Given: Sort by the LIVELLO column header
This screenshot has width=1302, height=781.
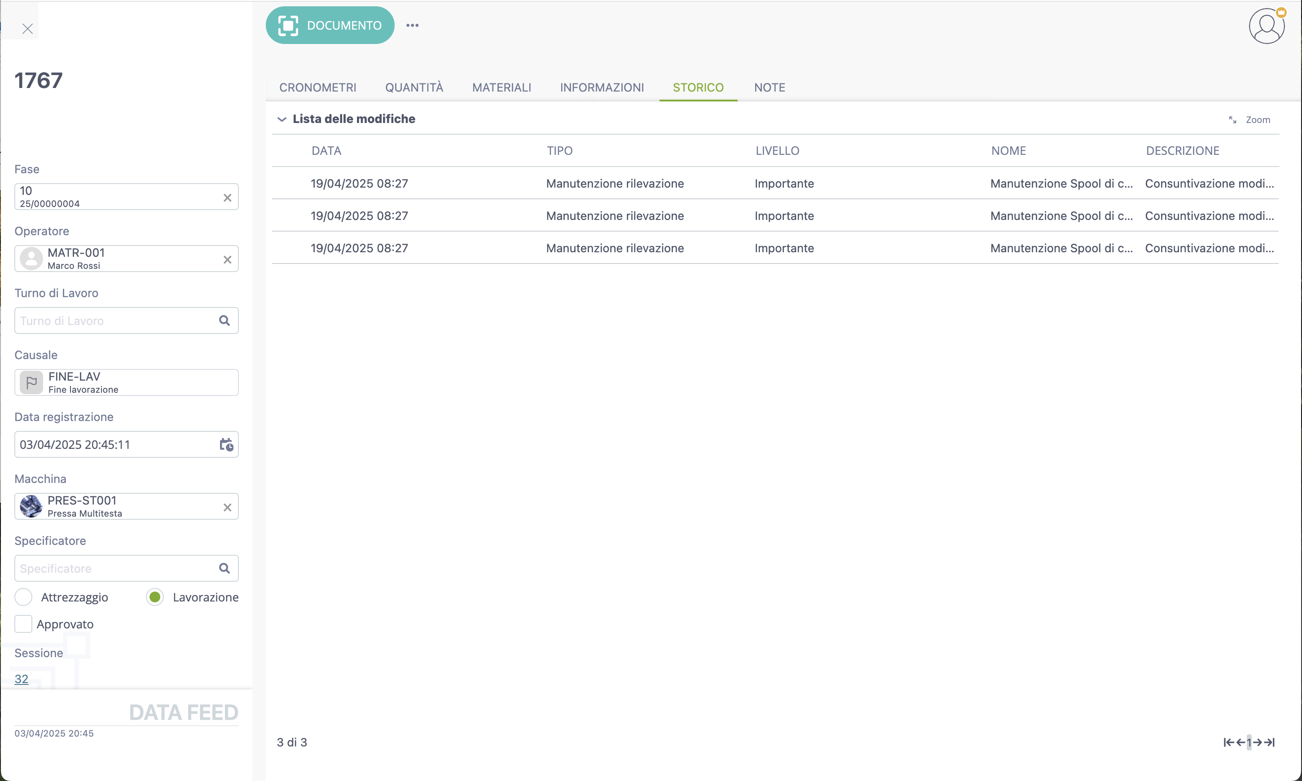Looking at the screenshot, I should tap(777, 151).
